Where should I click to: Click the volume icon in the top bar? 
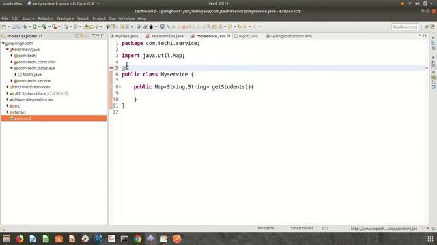tap(417, 3)
